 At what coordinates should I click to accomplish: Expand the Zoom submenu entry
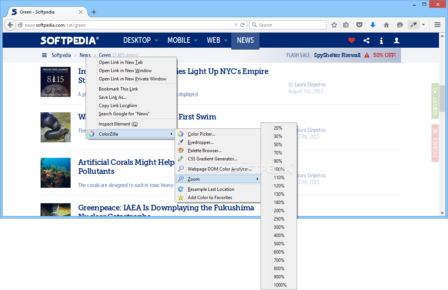(x=218, y=179)
